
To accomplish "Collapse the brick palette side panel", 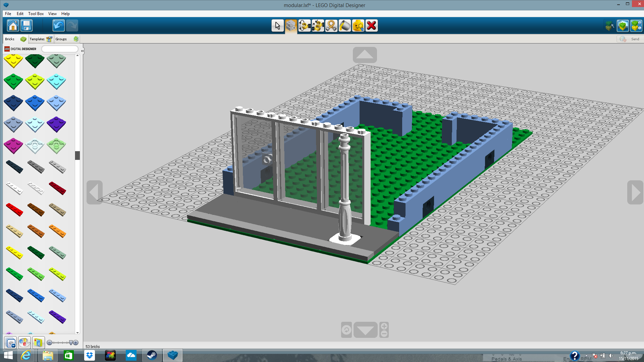I will pos(82,51).
